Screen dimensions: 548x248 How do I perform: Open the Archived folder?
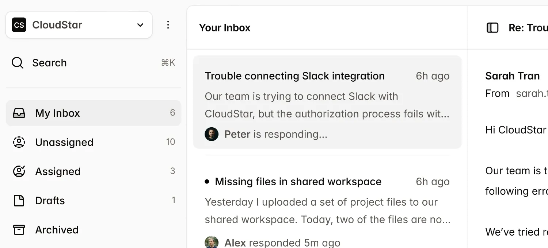coord(57,230)
